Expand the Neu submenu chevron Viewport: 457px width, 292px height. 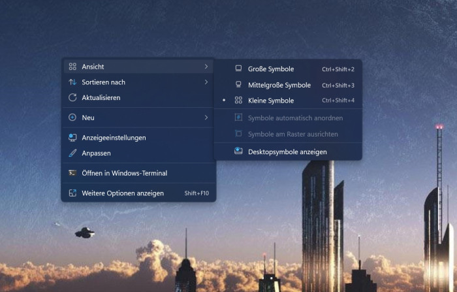point(206,118)
